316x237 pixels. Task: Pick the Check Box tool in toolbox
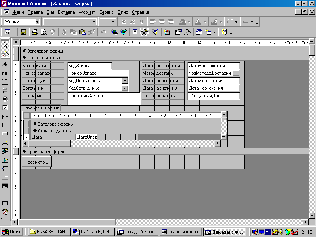point(5,107)
